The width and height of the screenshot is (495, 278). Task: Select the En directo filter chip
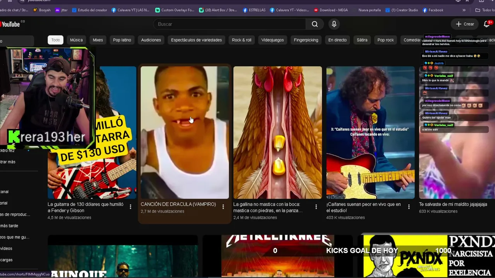coord(338,40)
